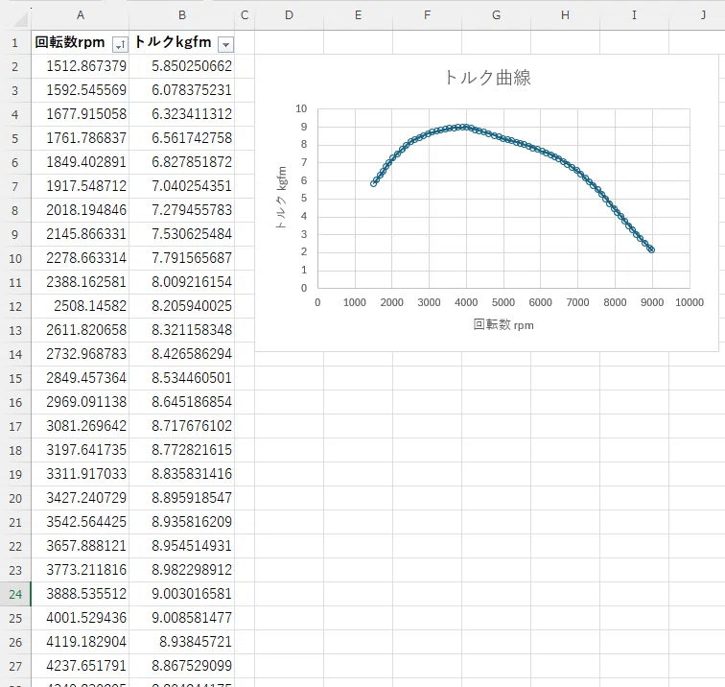Select cell containing 8.867529099

pos(182,666)
